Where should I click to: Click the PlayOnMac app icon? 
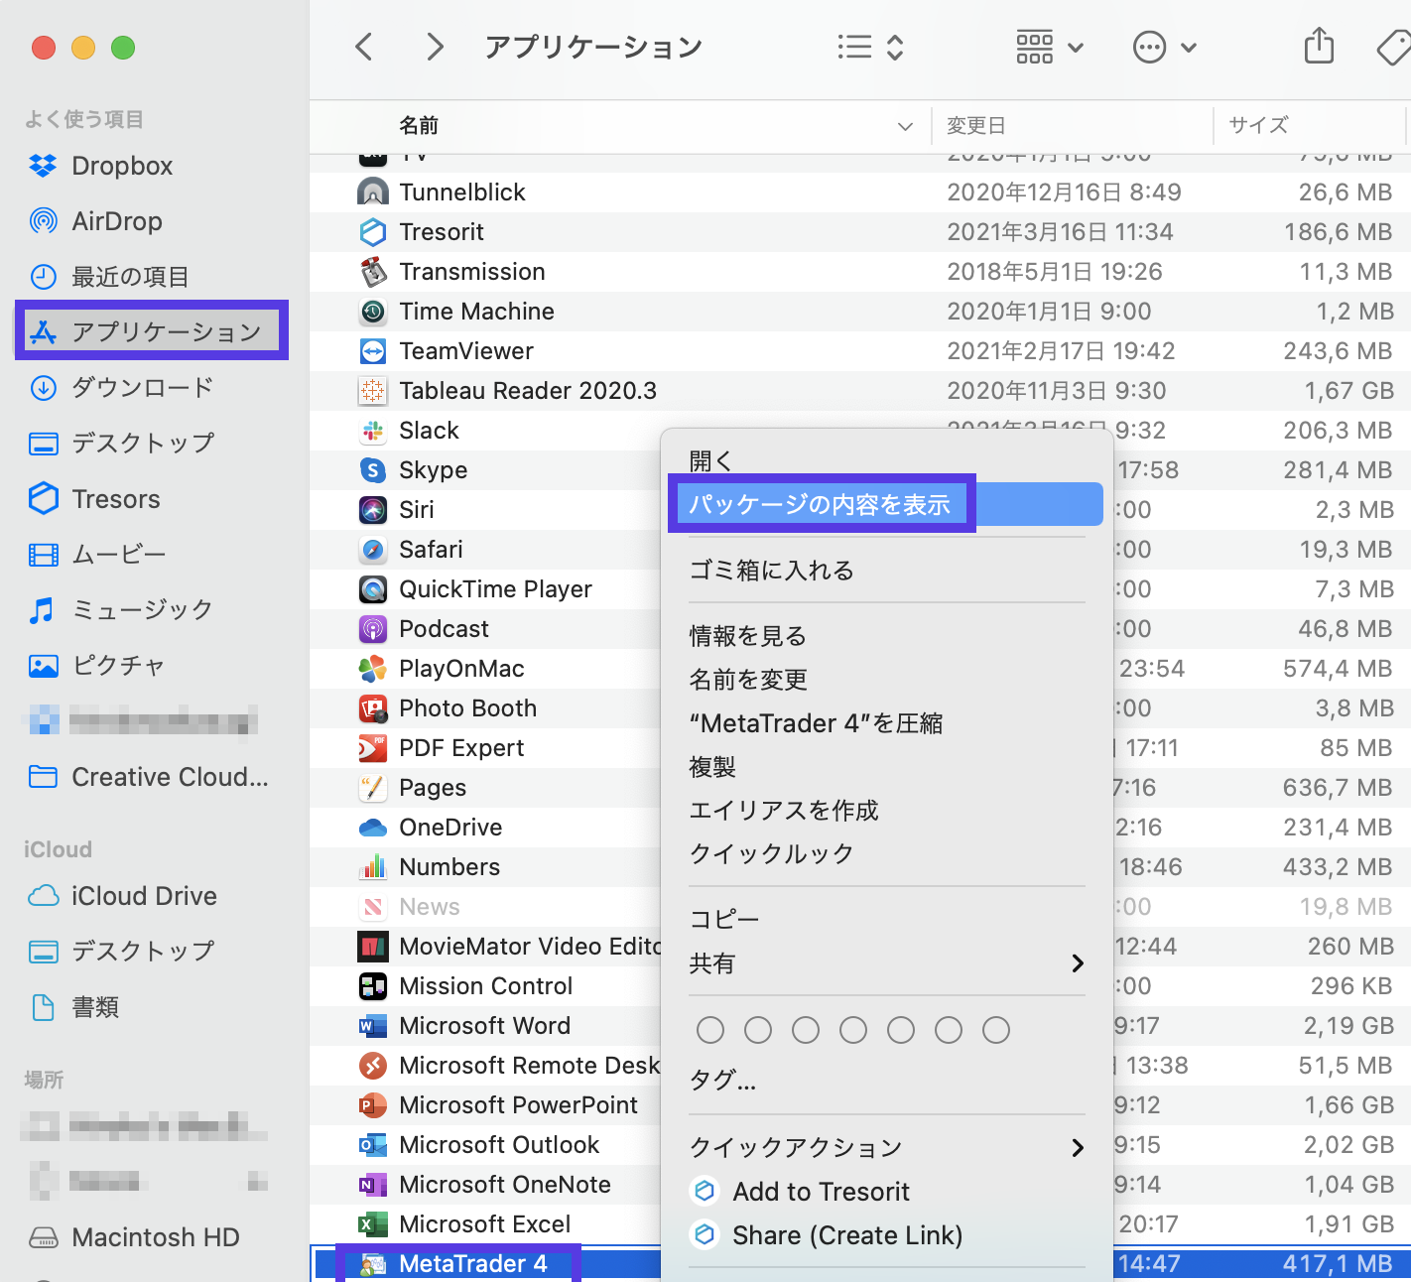click(x=373, y=669)
